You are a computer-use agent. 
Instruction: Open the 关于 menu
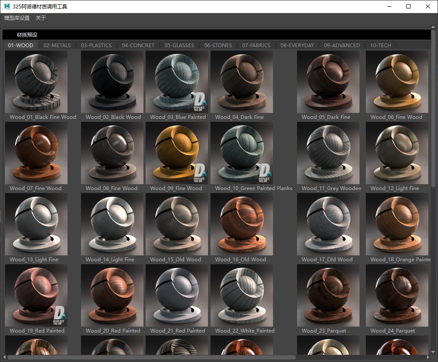coord(41,18)
